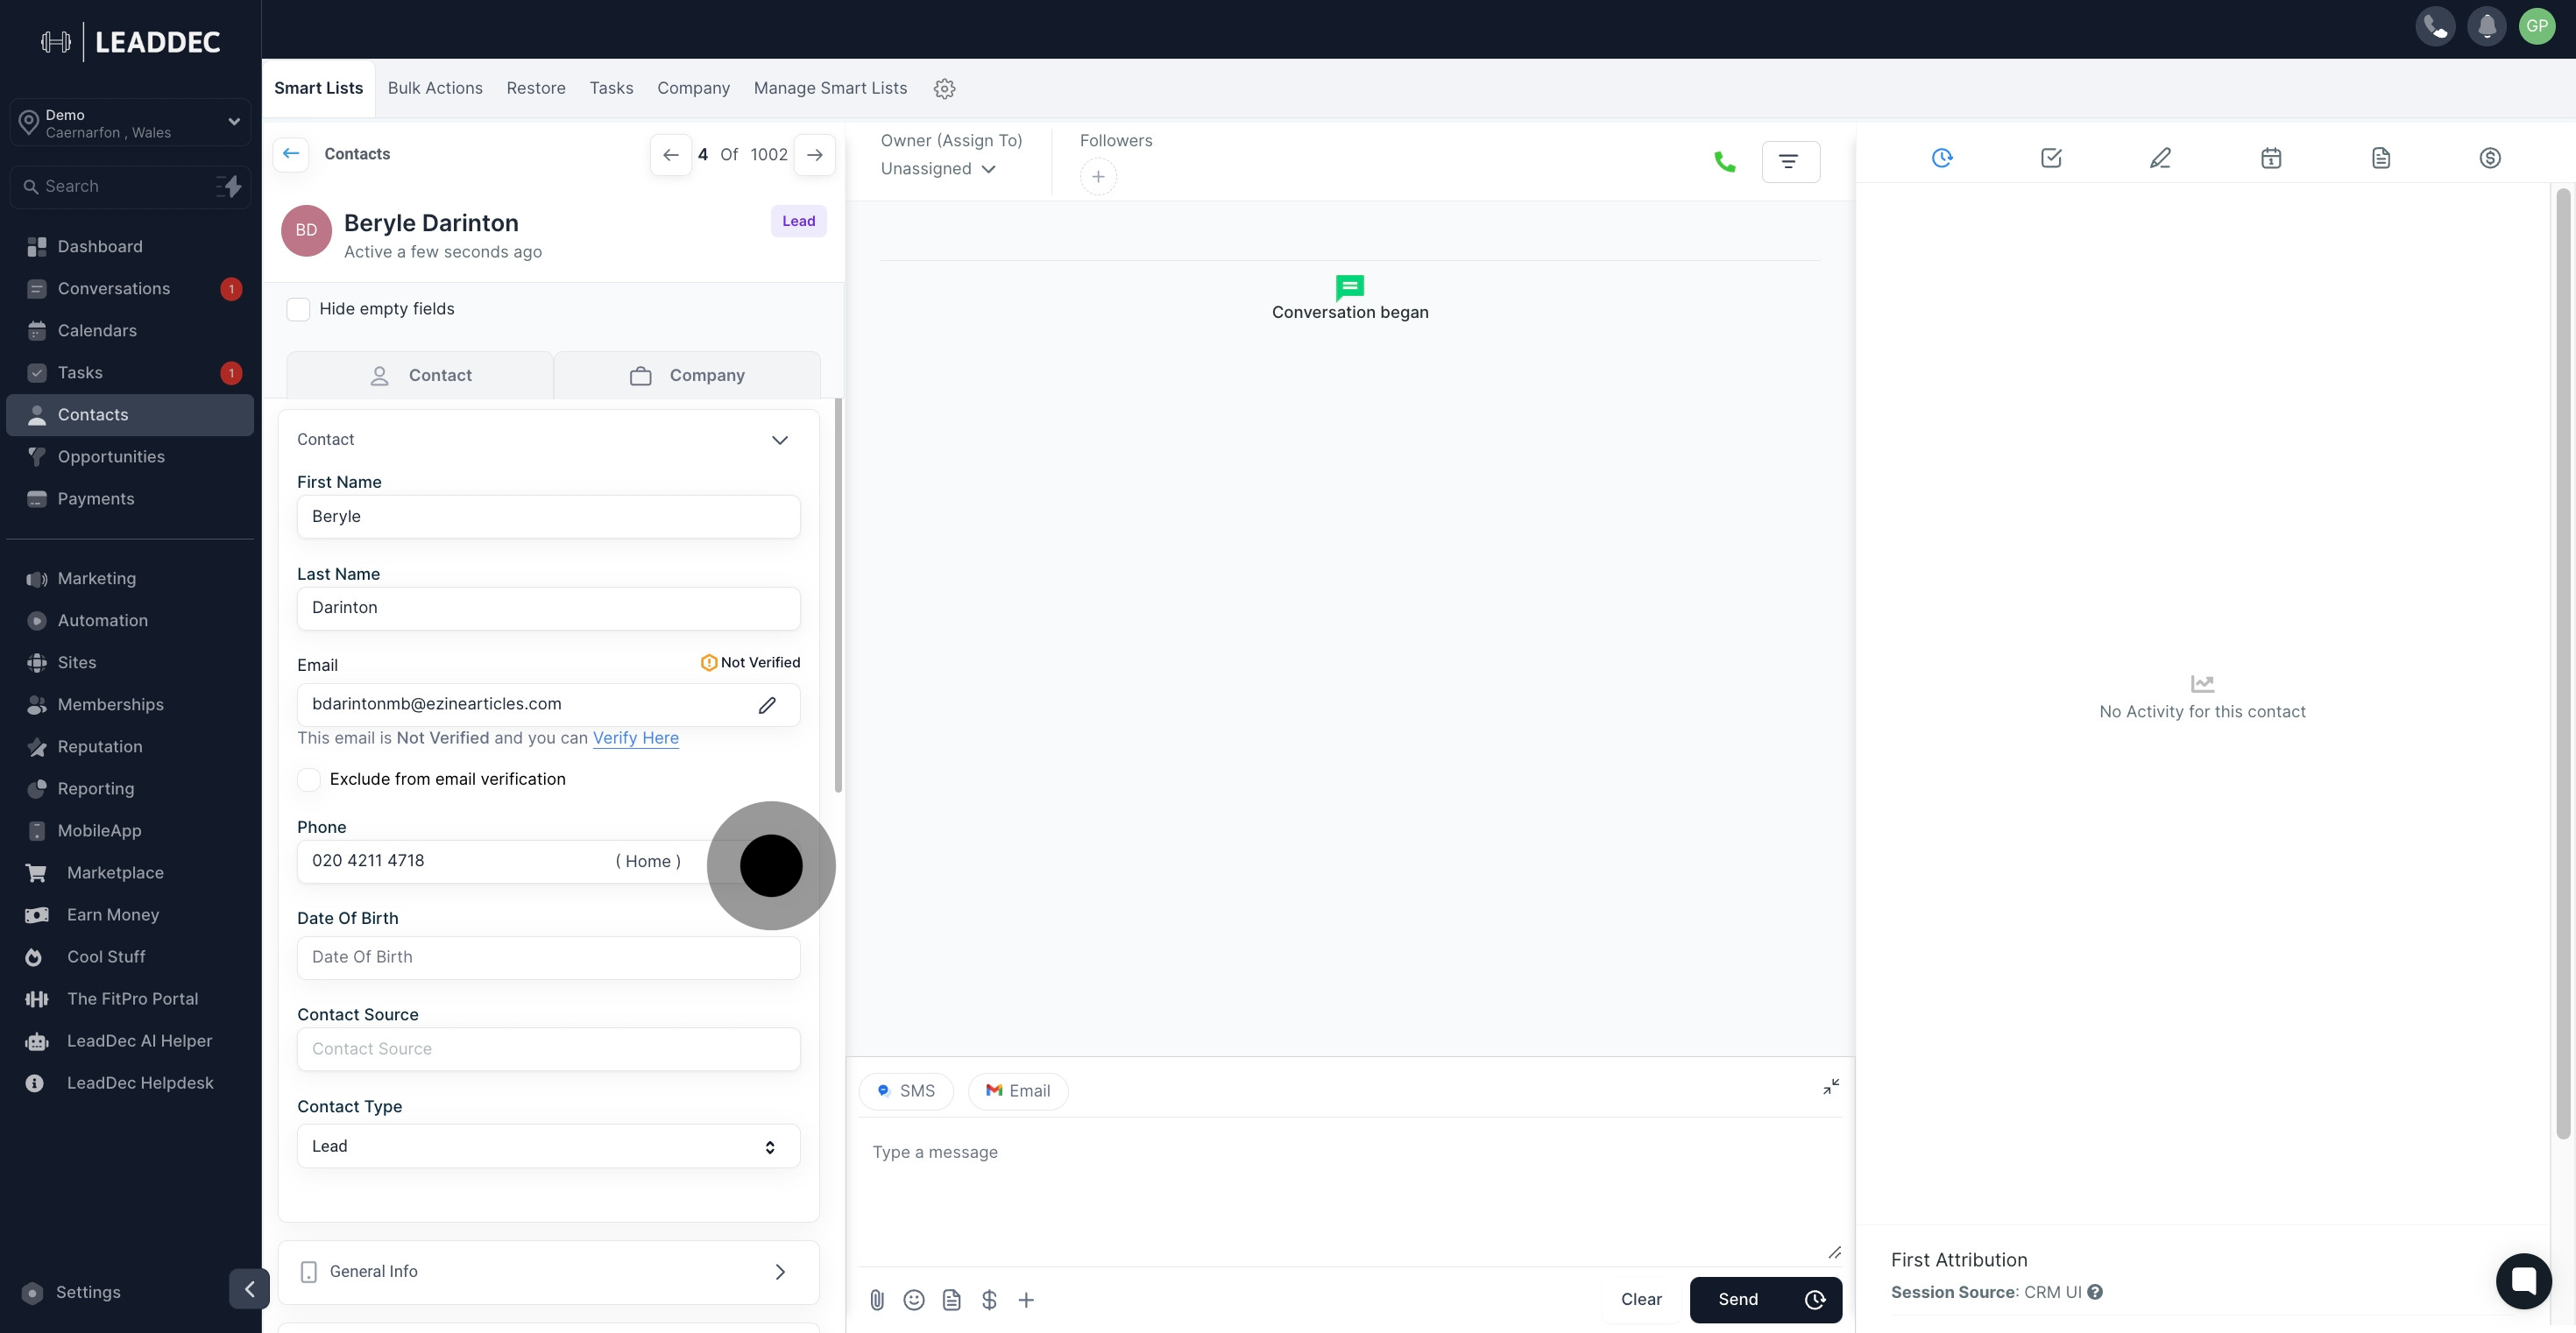
Task: Open Smart Lists settings gear
Action: point(944,89)
